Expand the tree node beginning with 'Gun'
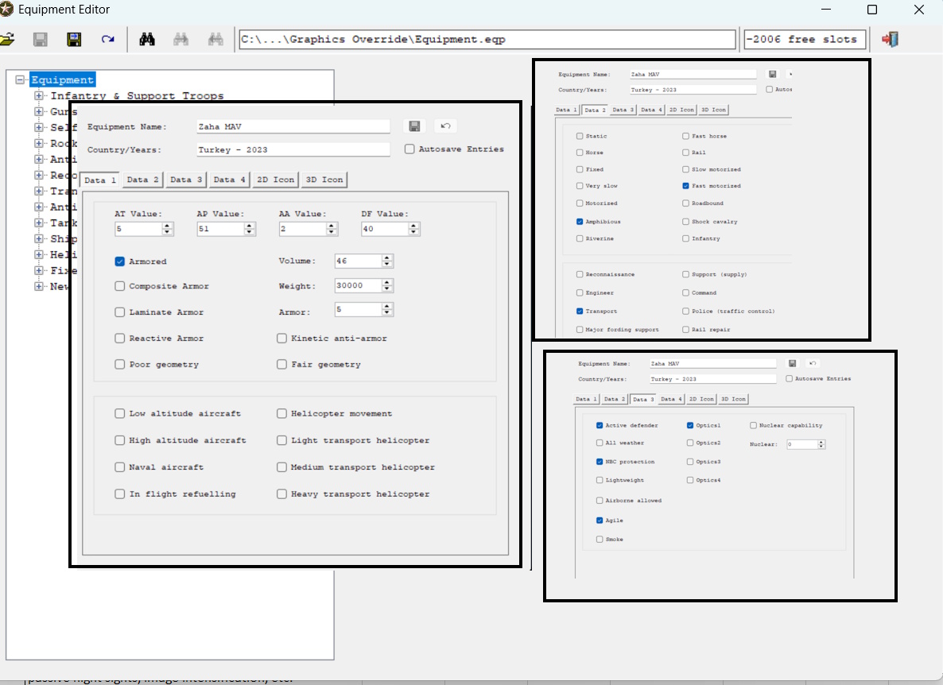 (38, 111)
